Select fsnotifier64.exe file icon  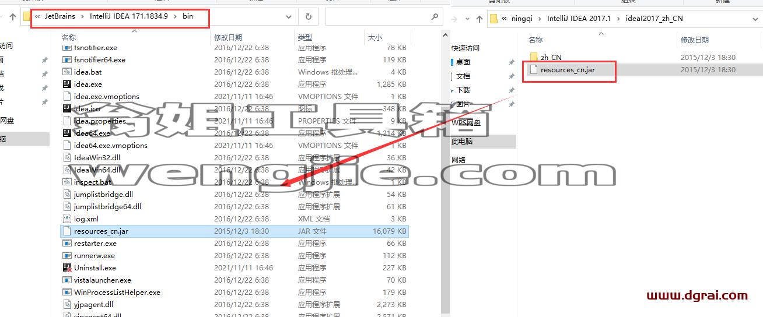(67, 60)
